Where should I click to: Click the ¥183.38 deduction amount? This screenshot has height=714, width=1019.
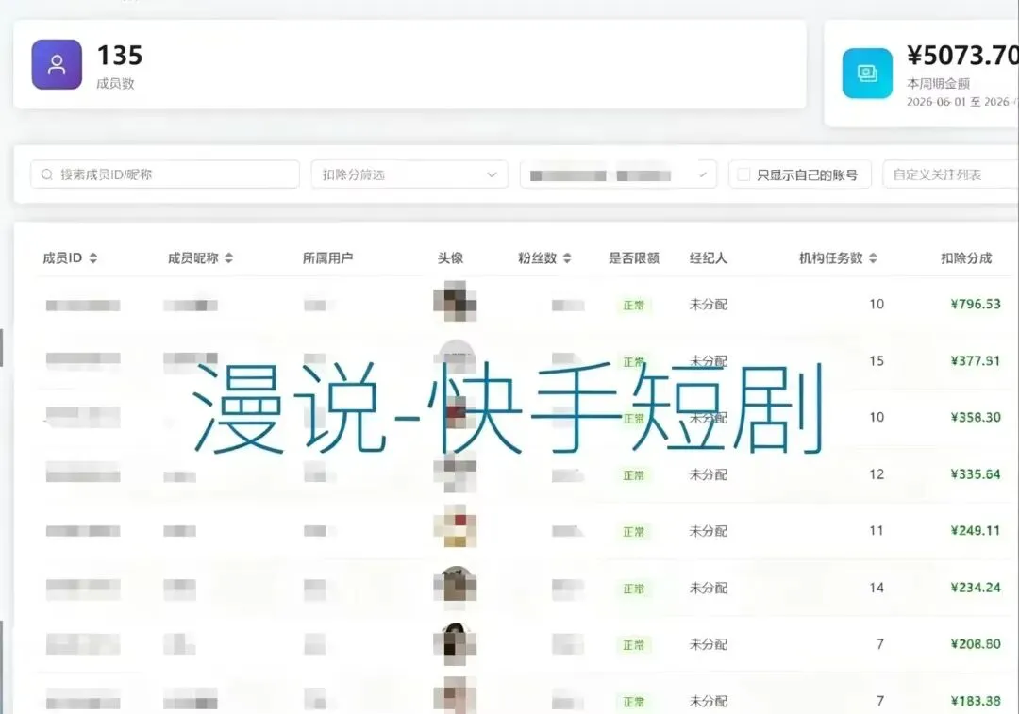click(x=976, y=701)
